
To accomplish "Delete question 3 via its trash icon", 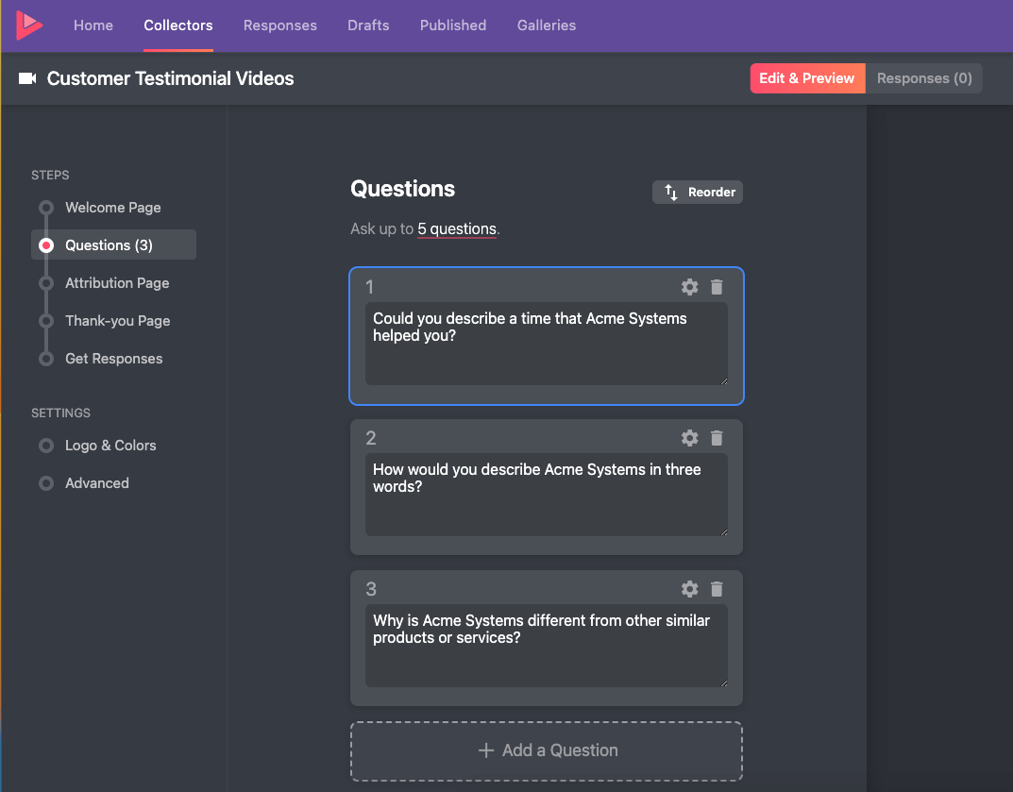I will click(717, 589).
